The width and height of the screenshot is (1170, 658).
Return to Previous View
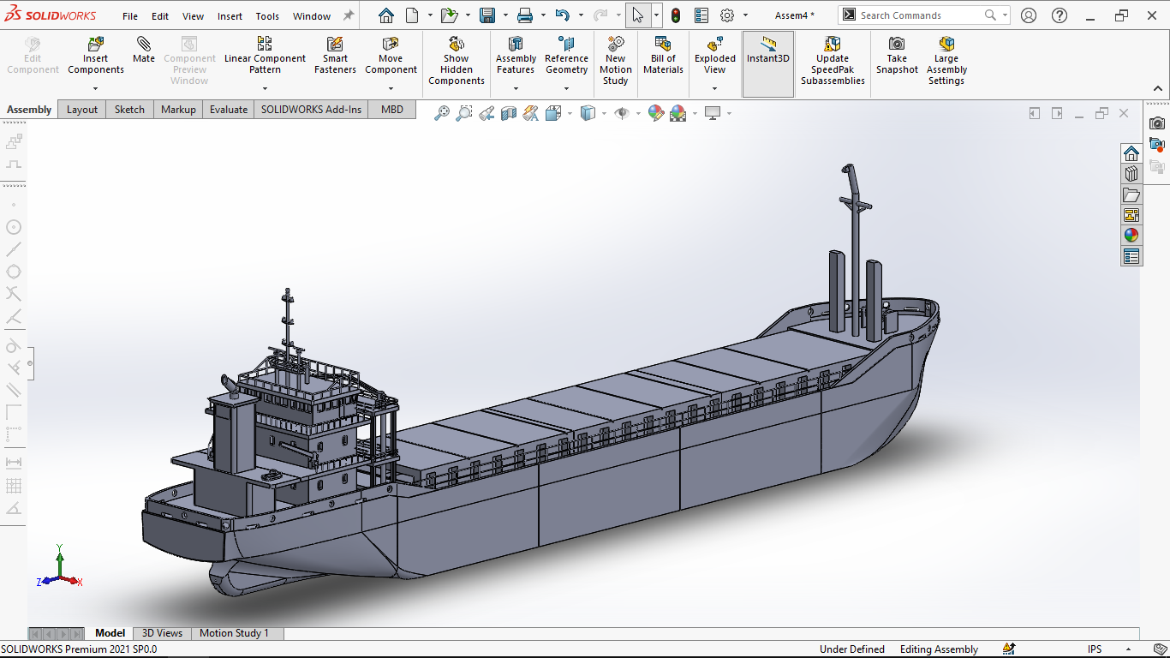click(x=487, y=113)
